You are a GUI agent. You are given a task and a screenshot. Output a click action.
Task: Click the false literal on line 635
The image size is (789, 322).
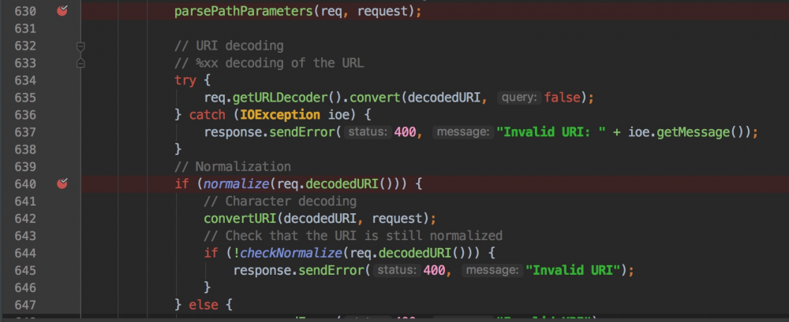(562, 98)
